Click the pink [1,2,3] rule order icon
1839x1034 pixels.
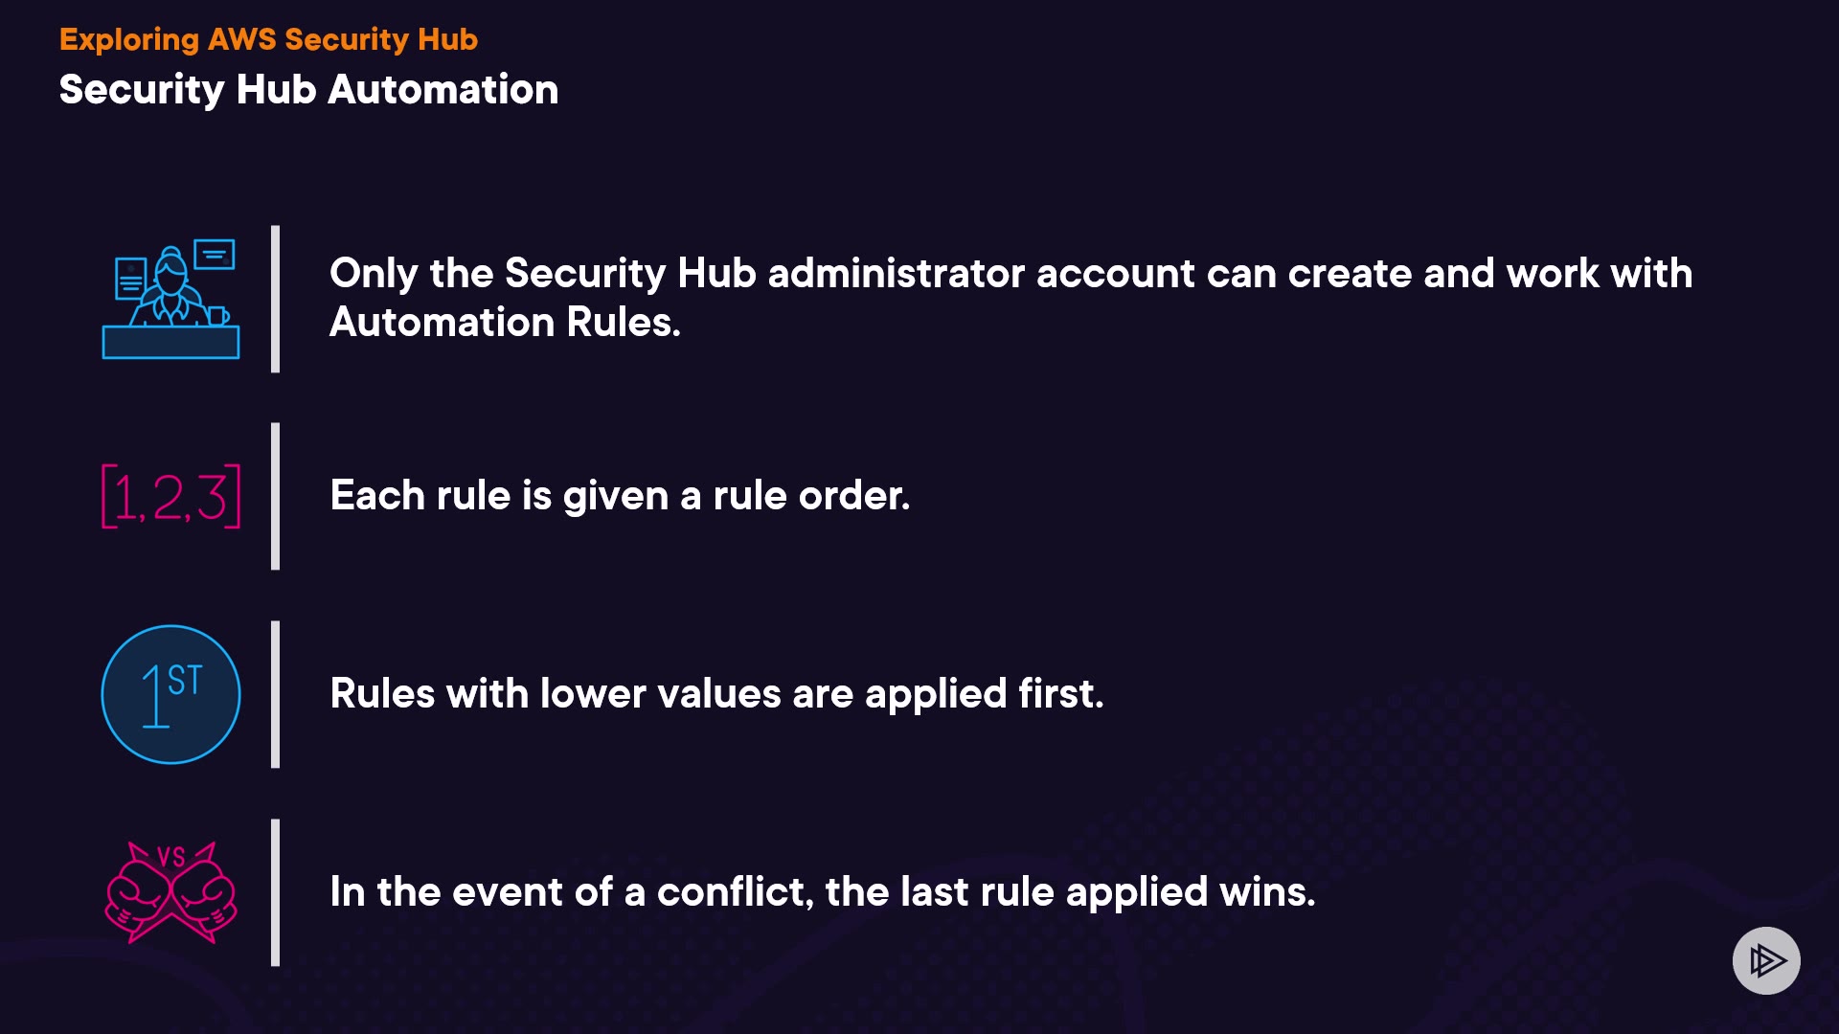[x=170, y=496]
